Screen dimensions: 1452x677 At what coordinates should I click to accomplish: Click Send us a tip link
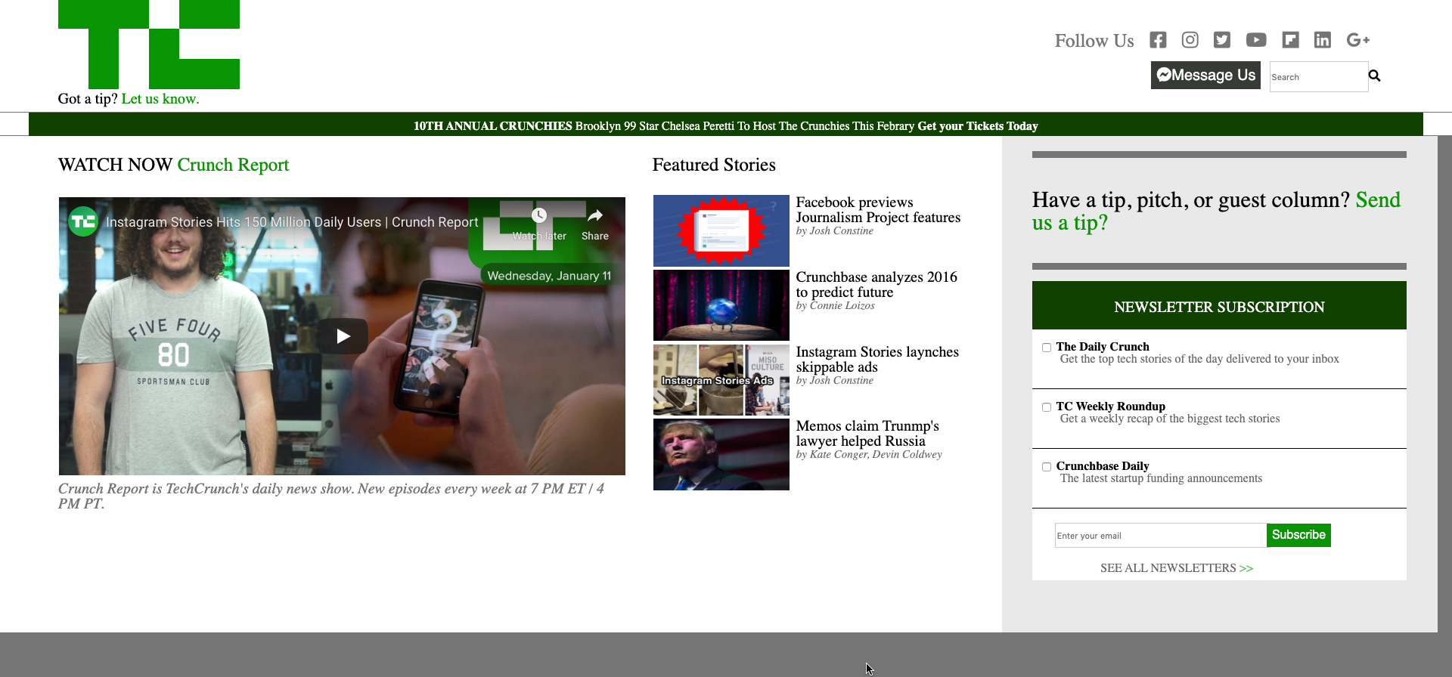[x=1216, y=211]
